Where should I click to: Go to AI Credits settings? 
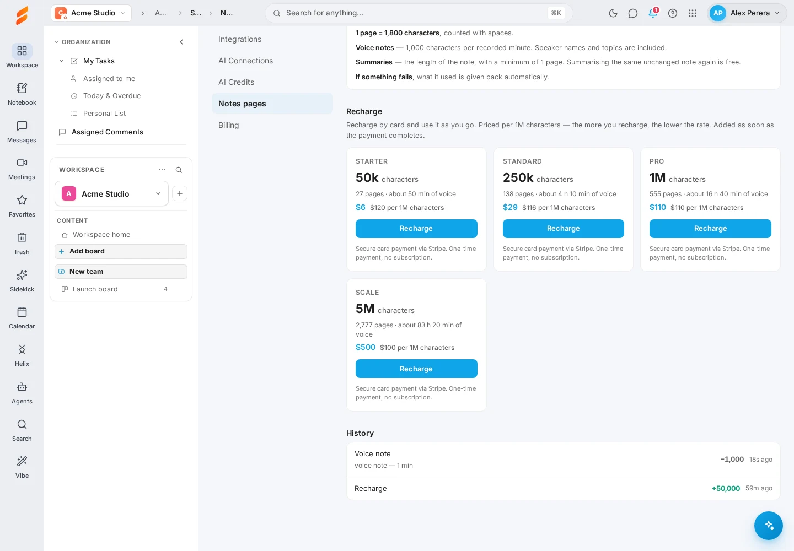click(272, 82)
